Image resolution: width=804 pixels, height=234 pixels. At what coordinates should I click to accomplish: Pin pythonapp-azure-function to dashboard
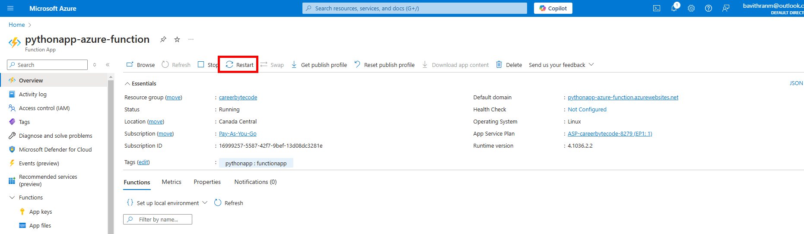point(163,39)
